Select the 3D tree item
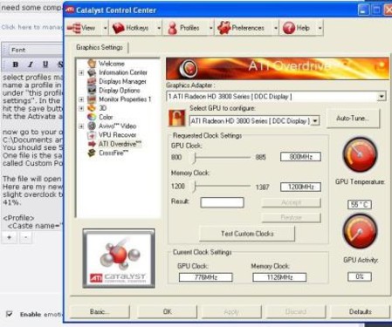This screenshot has width=392, height=327. pos(103,108)
